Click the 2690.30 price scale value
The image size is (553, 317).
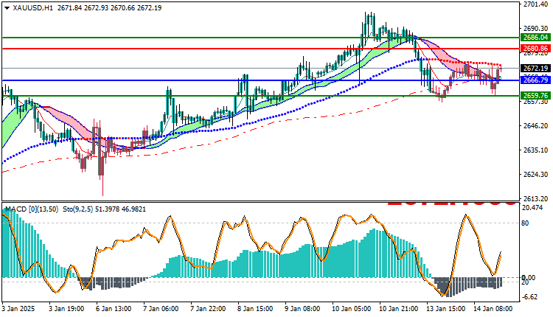pos(536,29)
